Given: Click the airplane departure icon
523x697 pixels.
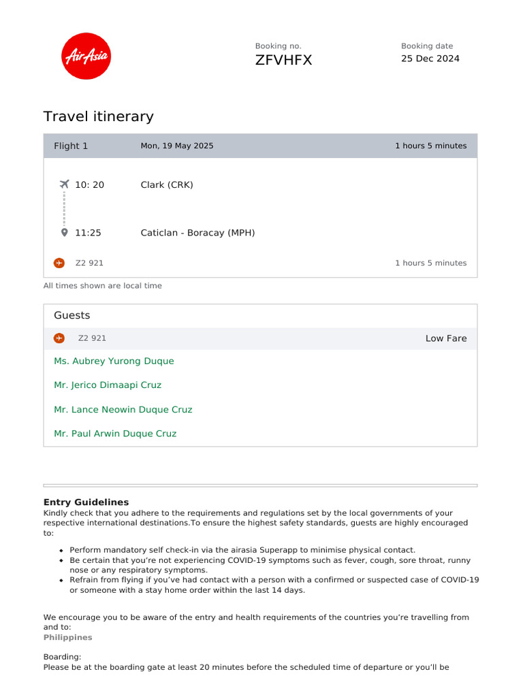Looking at the screenshot, I should (65, 184).
